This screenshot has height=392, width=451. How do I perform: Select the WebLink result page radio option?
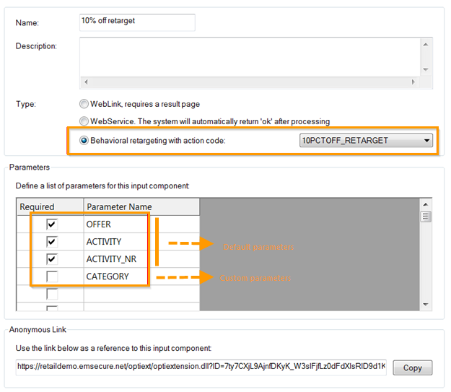[x=84, y=104]
